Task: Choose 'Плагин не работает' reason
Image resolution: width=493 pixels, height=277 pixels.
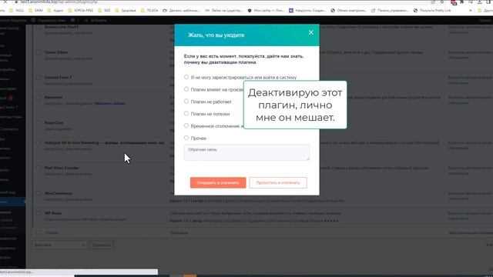Action: pos(186,102)
